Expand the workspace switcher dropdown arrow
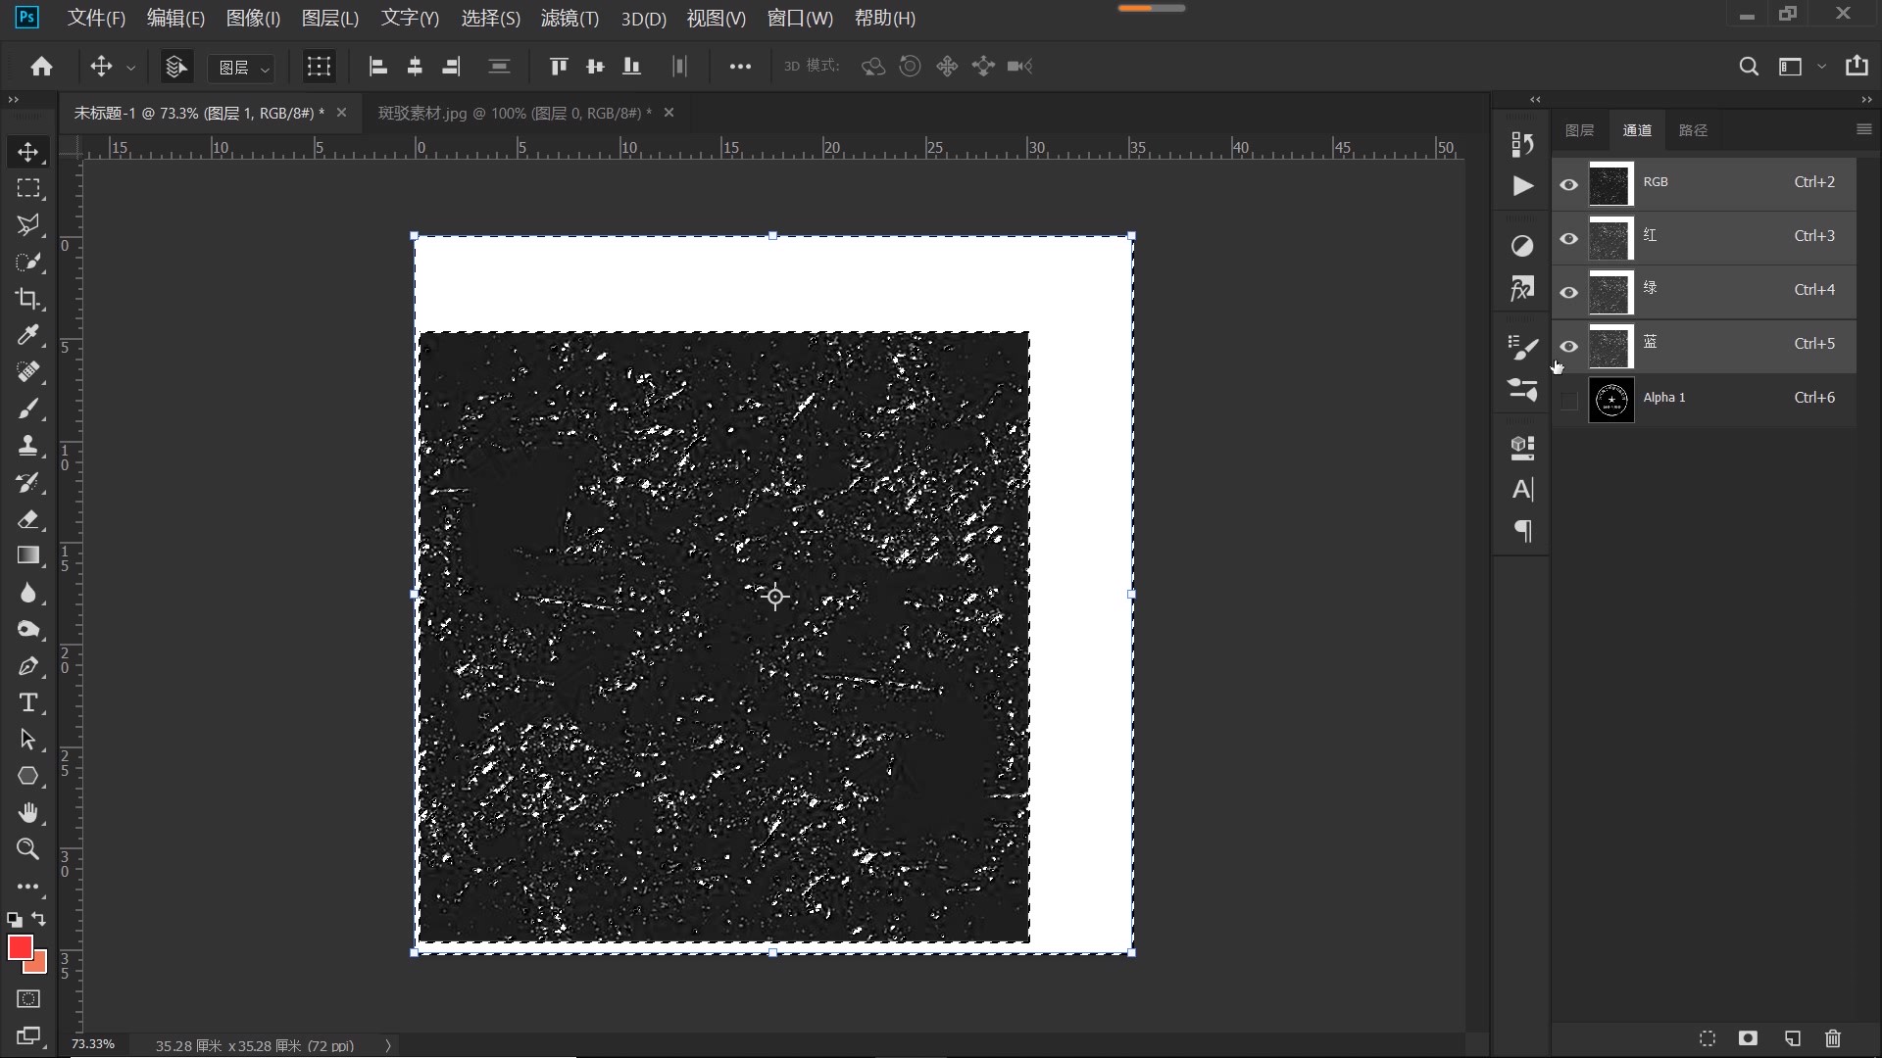The width and height of the screenshot is (1882, 1058). tap(1821, 67)
